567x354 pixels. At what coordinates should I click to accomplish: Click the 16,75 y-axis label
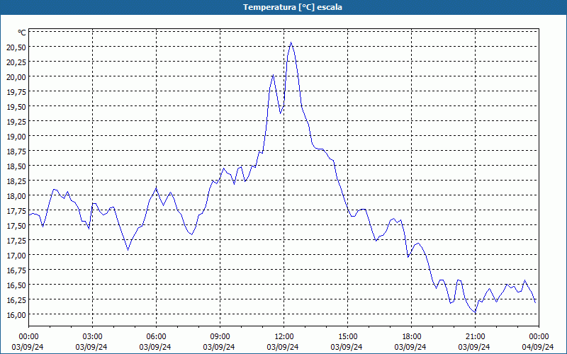coord(16,270)
